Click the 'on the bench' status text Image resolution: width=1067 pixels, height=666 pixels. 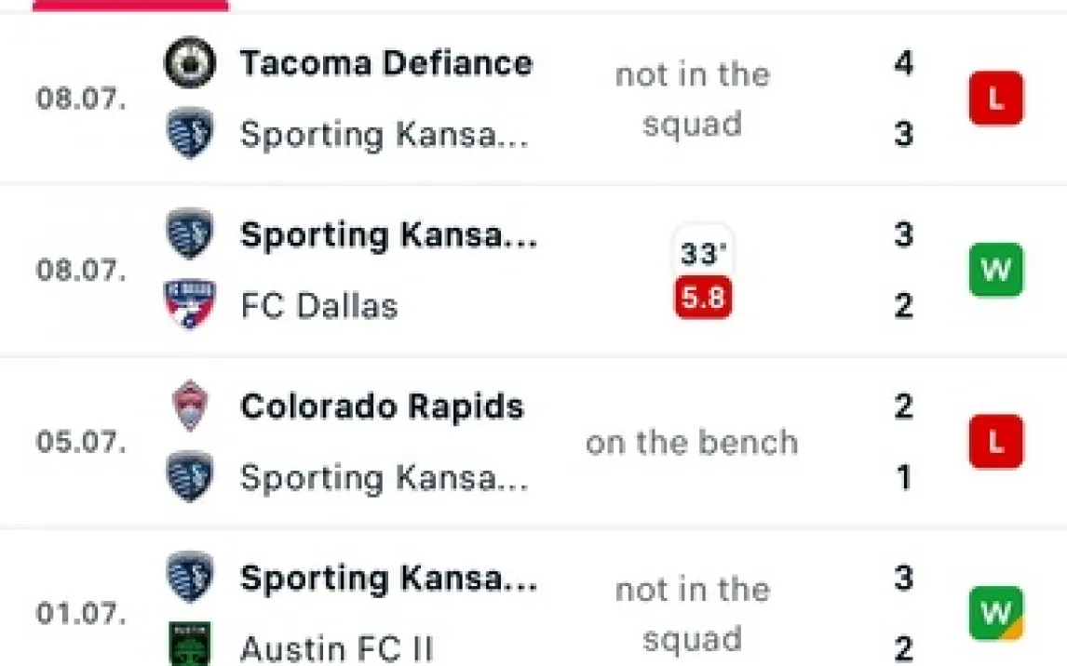(692, 443)
